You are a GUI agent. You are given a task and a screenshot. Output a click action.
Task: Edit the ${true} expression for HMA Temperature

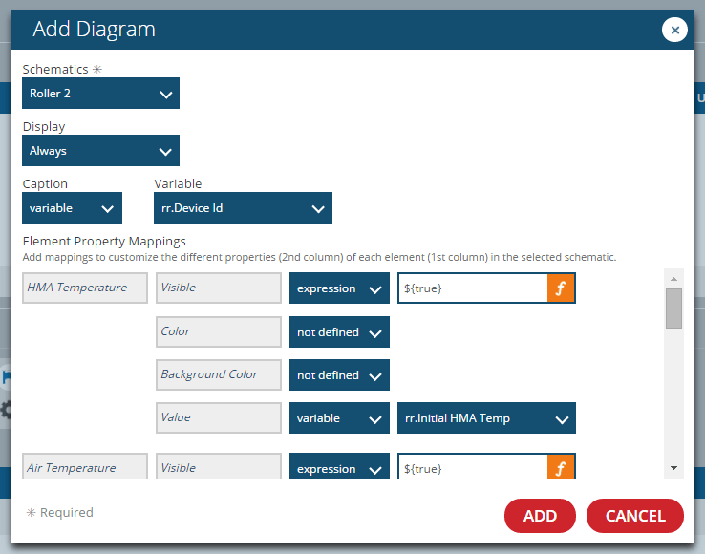pos(473,288)
